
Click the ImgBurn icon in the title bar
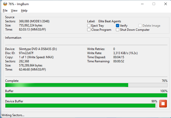click(5, 4)
